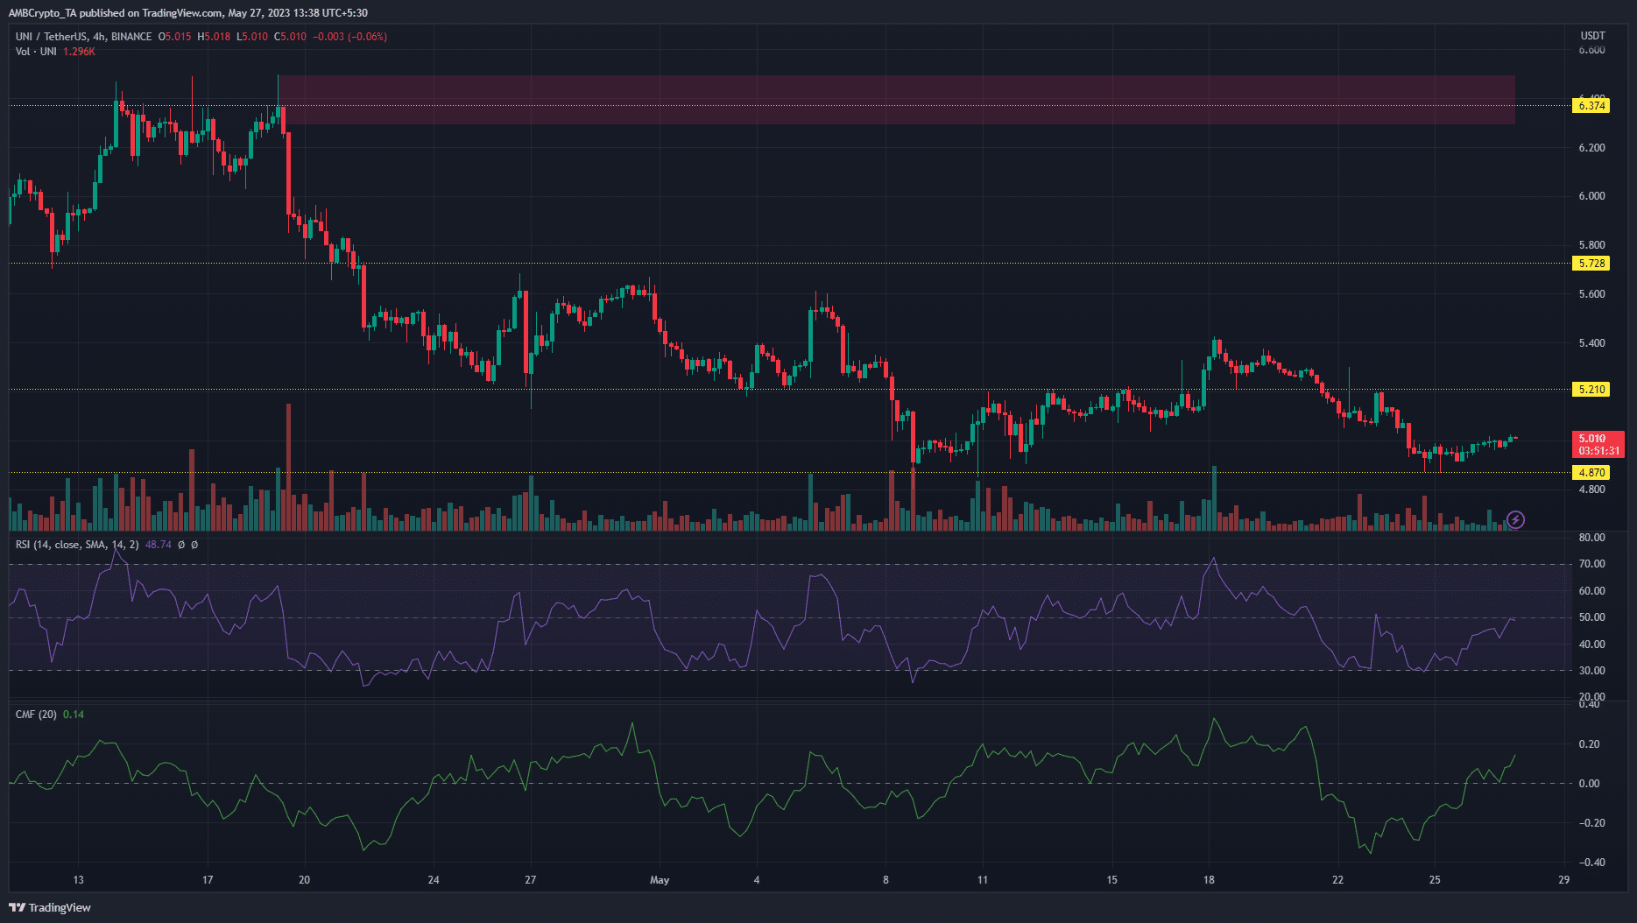
Task: Click the Vol · UNI volume legend
Action: point(36,52)
